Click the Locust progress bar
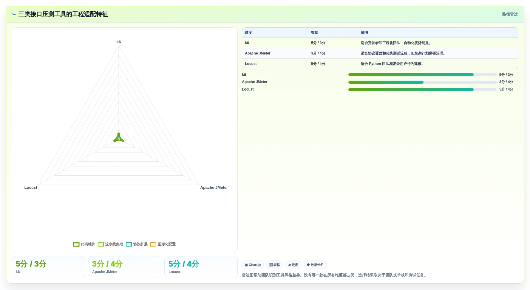Image resolution: width=530 pixels, height=290 pixels. click(x=422, y=90)
